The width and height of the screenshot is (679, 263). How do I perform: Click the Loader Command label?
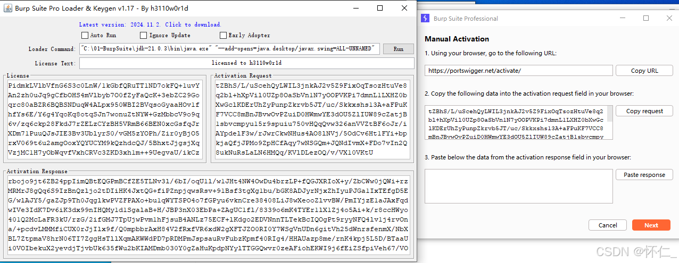pos(52,49)
